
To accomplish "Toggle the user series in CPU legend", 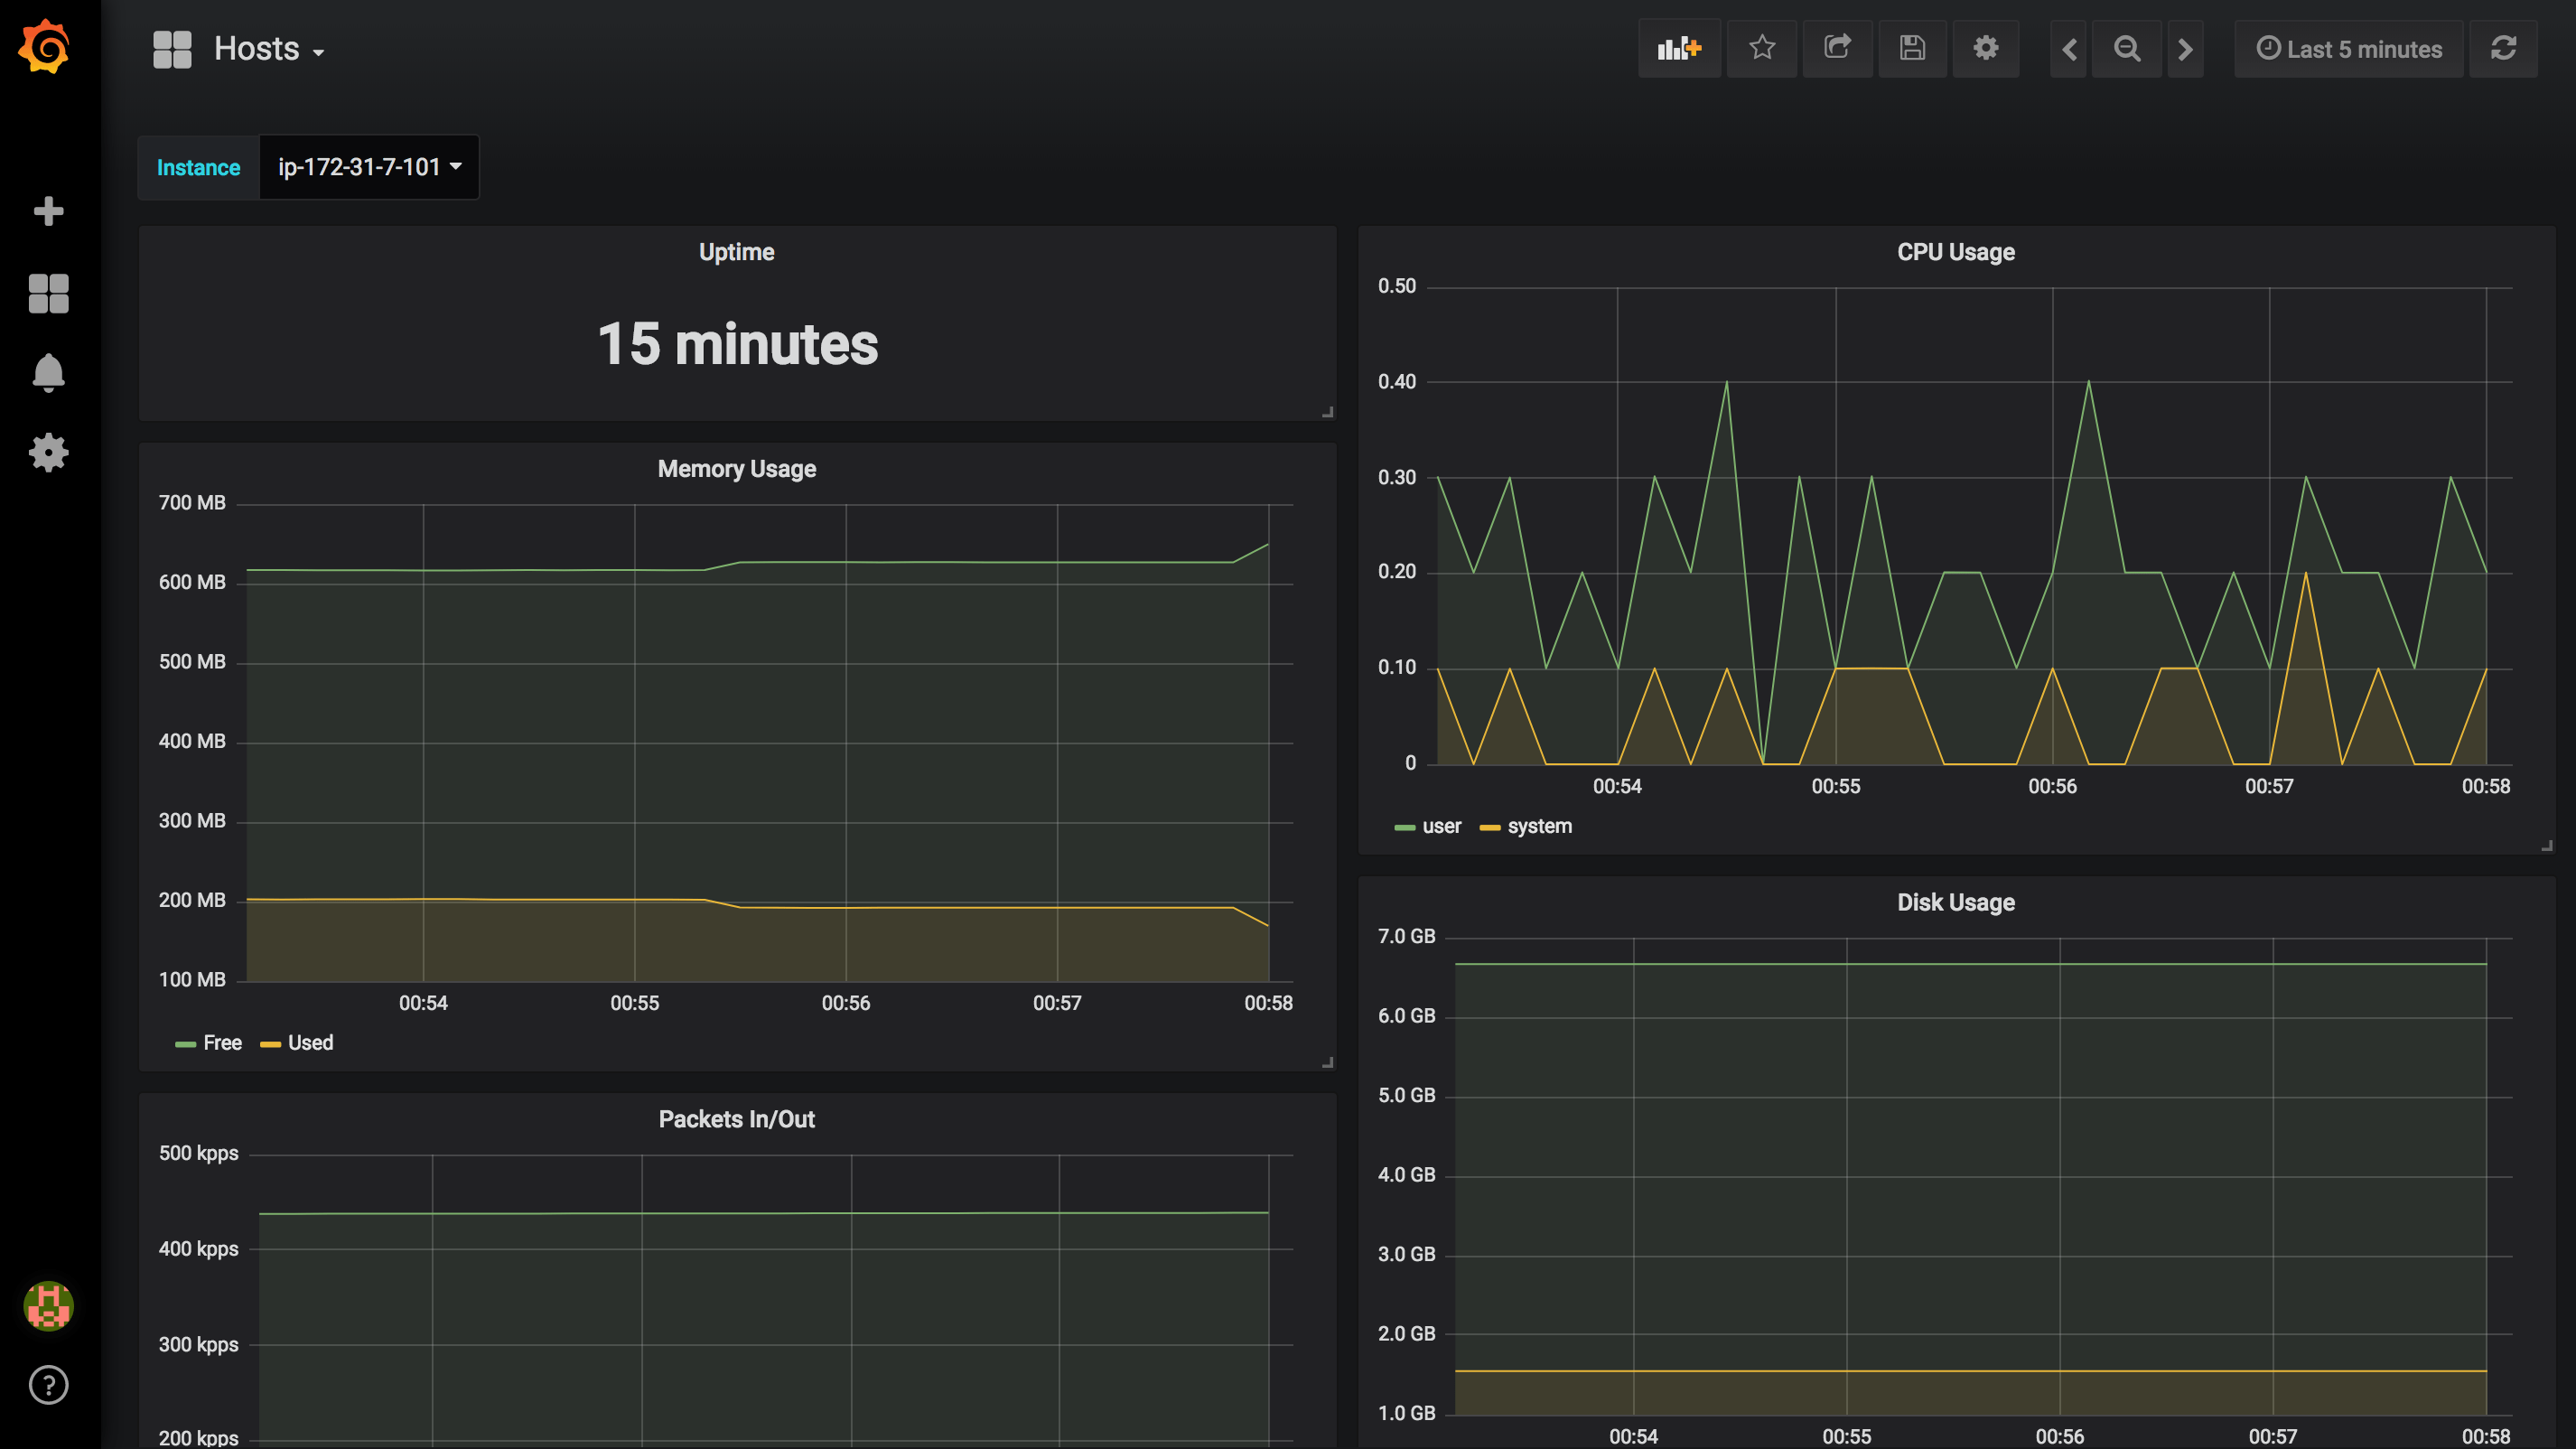I will pos(1441,826).
